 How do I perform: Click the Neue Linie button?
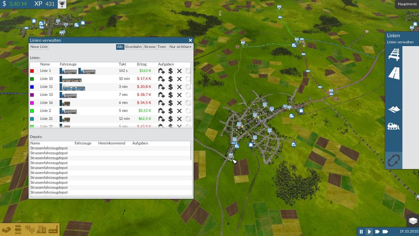[39, 47]
